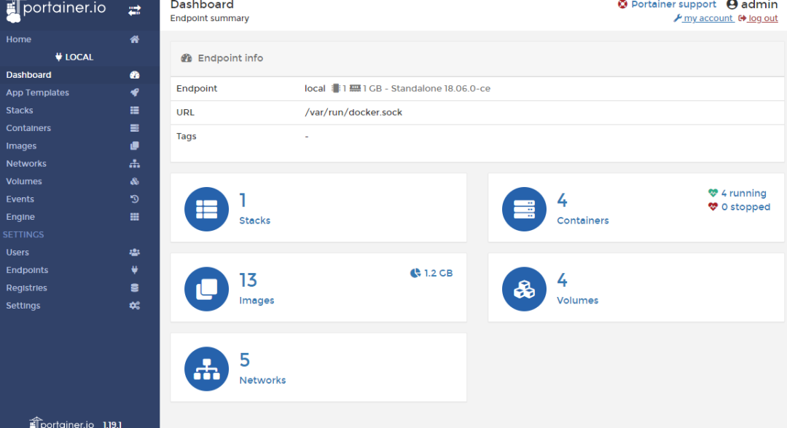Click the large Containers circle icon

coord(524,209)
